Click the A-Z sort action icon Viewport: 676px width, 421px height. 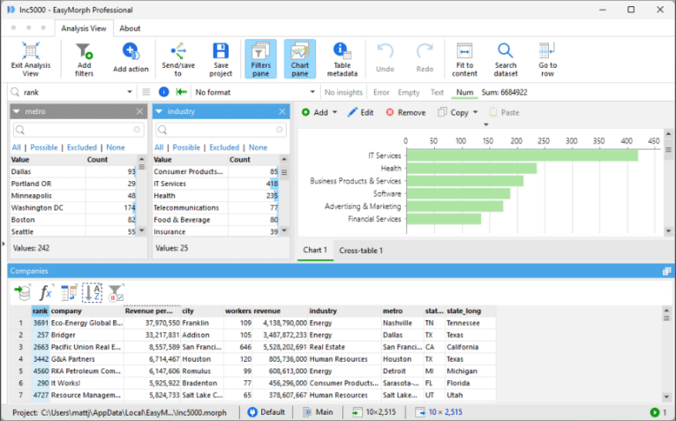(92, 292)
